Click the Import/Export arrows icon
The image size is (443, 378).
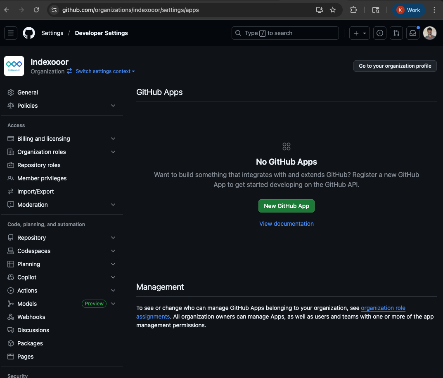11,191
